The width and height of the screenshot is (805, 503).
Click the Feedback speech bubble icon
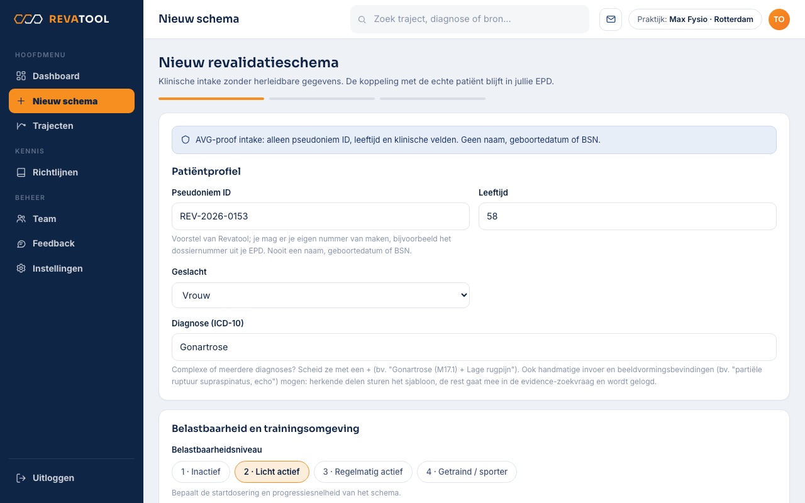point(21,243)
